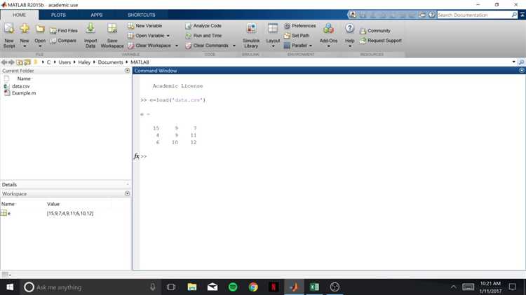Open File Explorer from the taskbar
The width and height of the screenshot is (526, 295).
point(192,287)
